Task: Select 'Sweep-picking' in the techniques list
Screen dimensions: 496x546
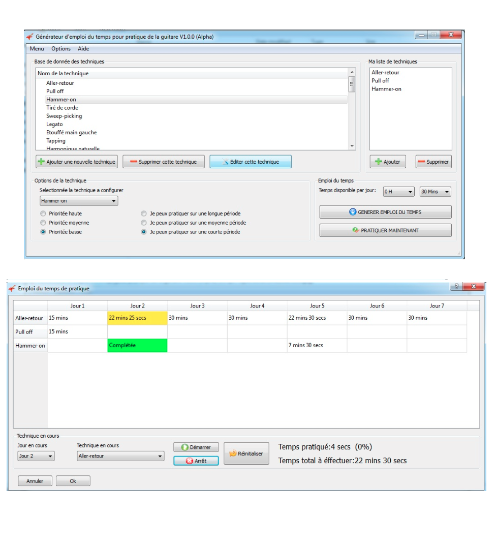Action: (64, 116)
